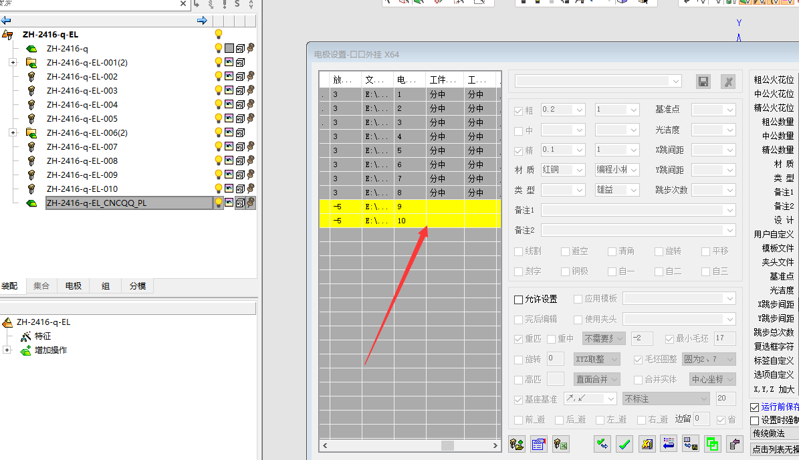The width and height of the screenshot is (799, 460).
Task: Click the electrode Excel export icon
Action: click(x=560, y=444)
